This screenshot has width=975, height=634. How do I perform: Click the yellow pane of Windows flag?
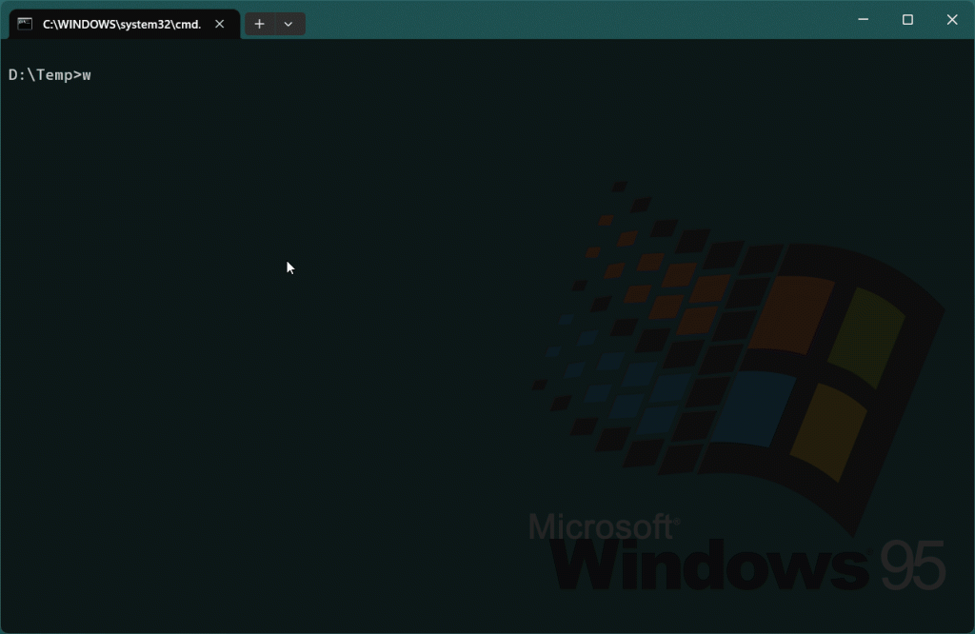point(826,430)
